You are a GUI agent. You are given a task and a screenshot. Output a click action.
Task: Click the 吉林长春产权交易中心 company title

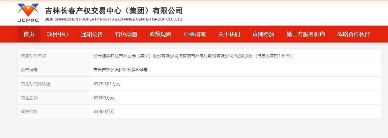[114, 11]
